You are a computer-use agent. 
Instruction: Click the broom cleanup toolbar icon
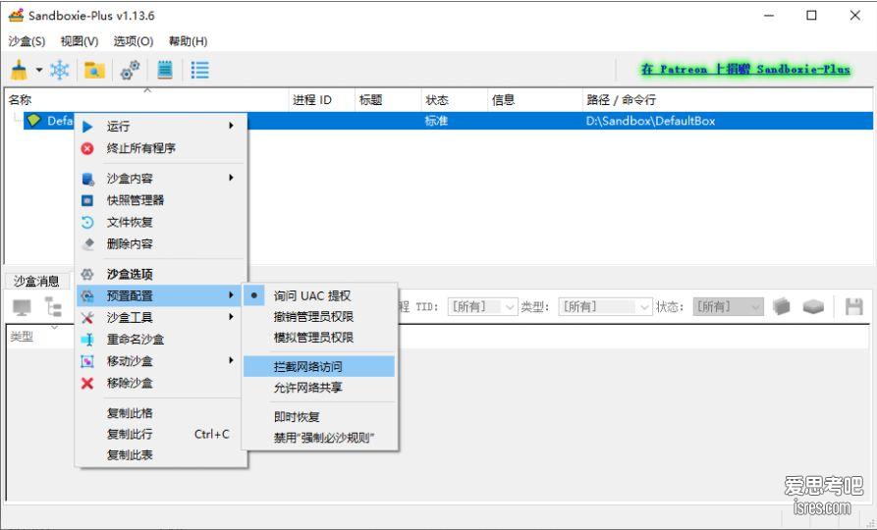point(19,70)
